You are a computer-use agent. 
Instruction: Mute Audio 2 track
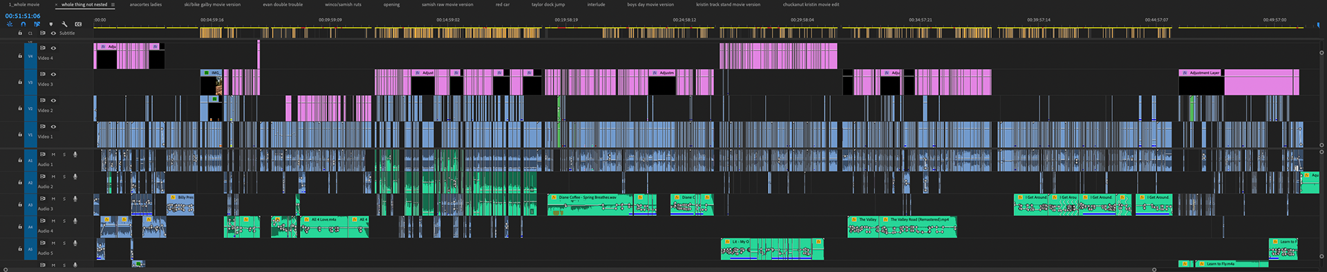[x=53, y=177]
